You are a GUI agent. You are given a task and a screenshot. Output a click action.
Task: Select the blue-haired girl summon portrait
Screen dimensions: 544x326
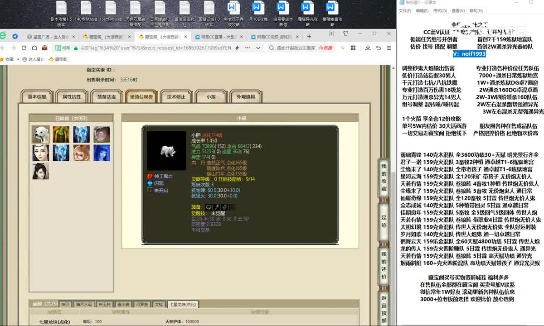point(102,153)
